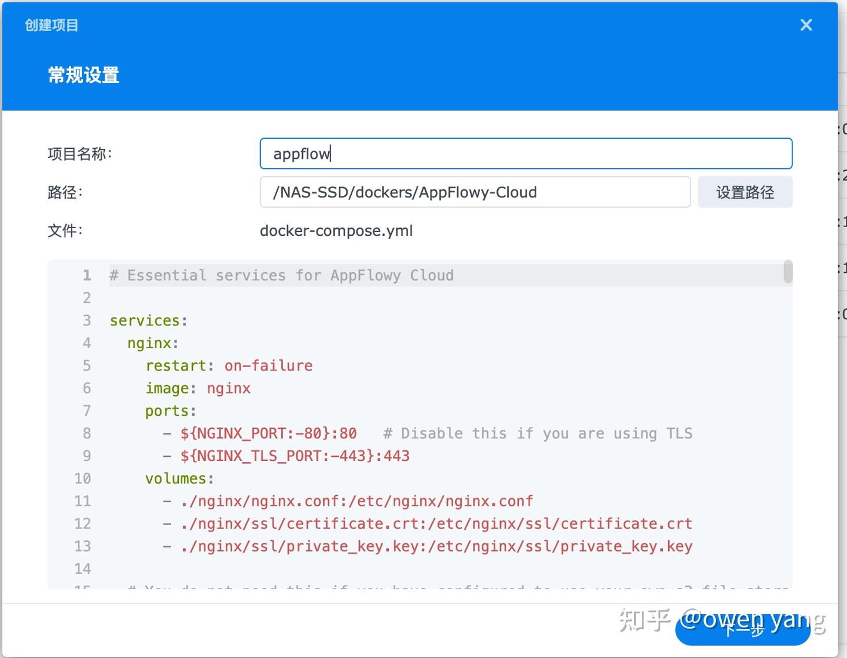
Task: Click the 项目名称 input containing appflow
Action: [x=526, y=153]
